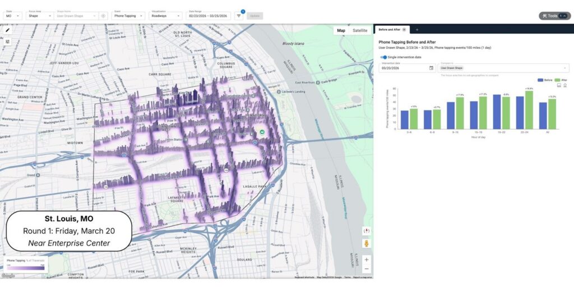
Task: Add a new tab with plus
Action: point(416,29)
